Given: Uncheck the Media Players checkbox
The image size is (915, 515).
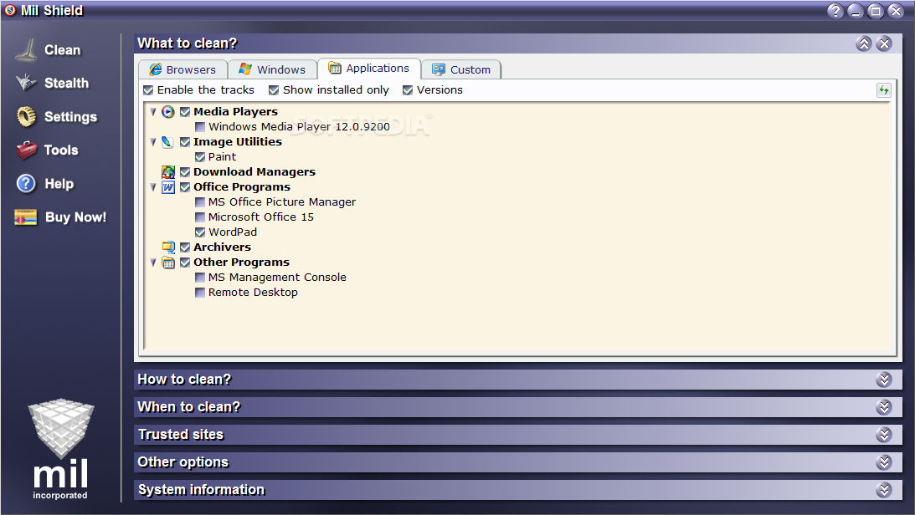Looking at the screenshot, I should (x=185, y=112).
